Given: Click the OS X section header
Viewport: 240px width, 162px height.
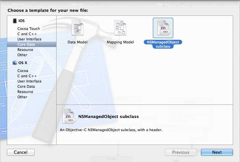Looking at the screenshot, I should click(x=23, y=63).
